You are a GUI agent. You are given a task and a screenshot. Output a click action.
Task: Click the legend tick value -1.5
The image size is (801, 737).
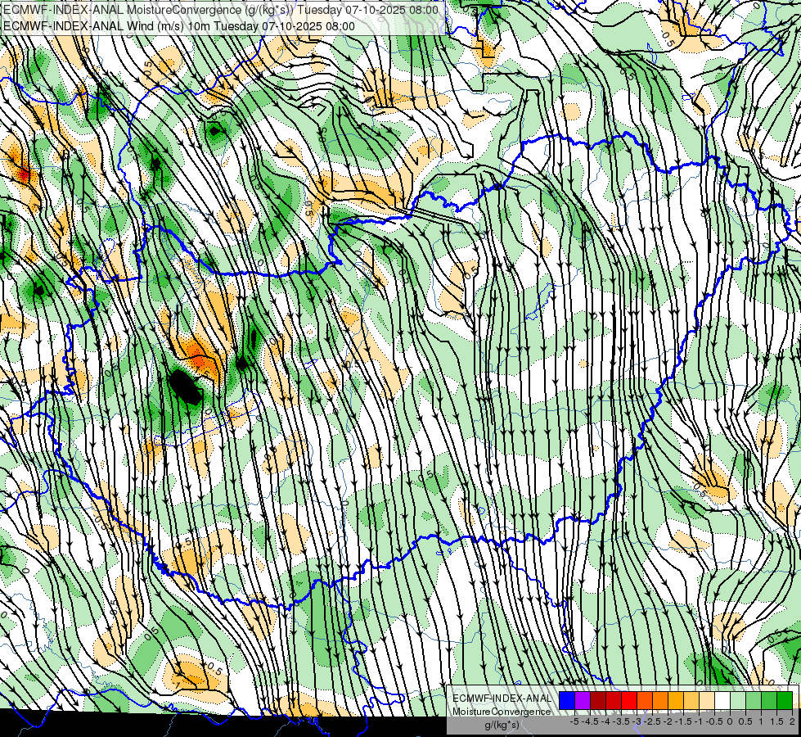(x=683, y=721)
